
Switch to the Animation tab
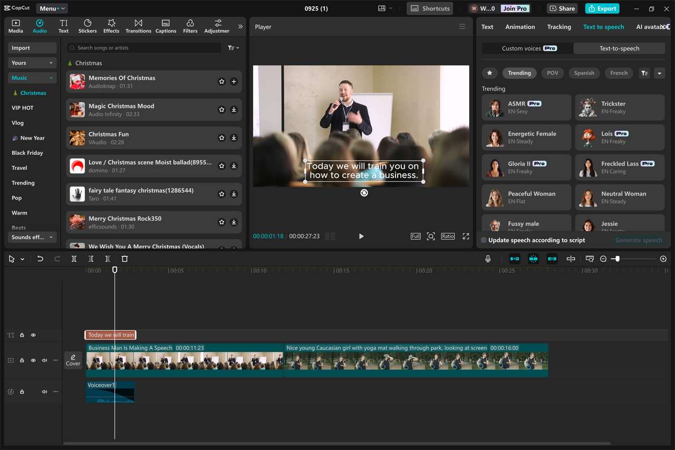pyautogui.click(x=520, y=26)
